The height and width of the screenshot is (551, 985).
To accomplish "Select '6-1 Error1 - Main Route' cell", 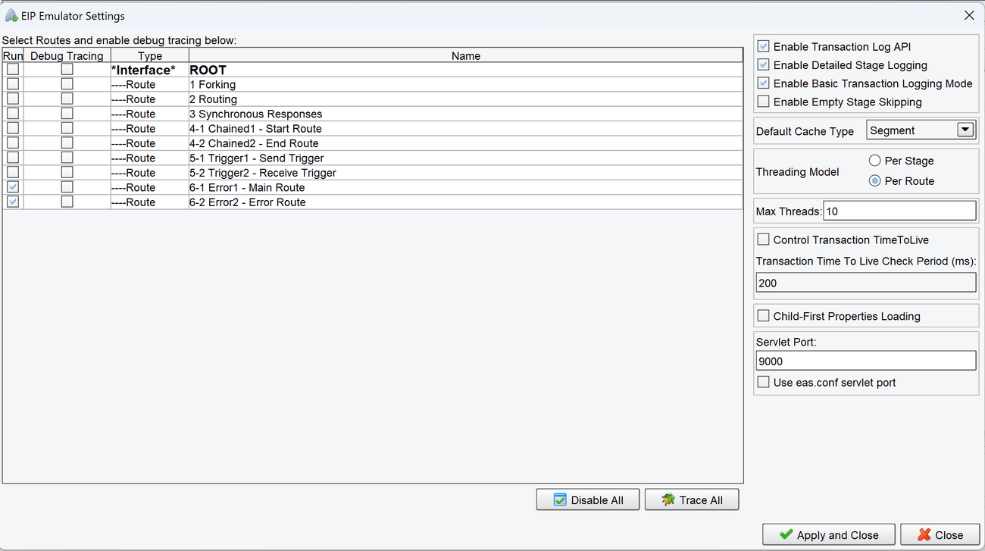I will (x=466, y=187).
